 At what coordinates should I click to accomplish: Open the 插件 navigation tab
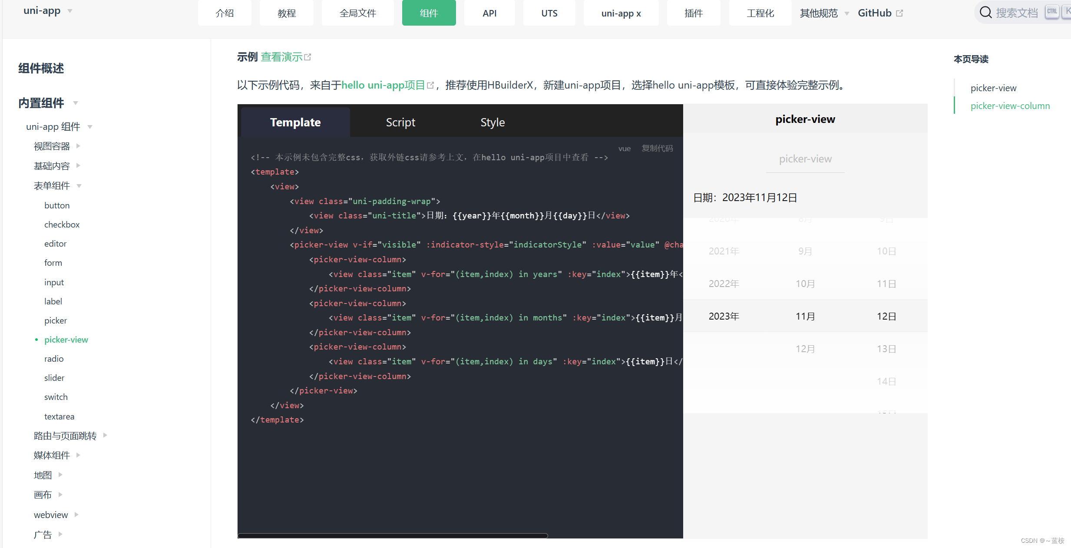tap(694, 13)
